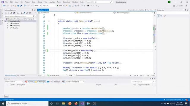Image resolution: width=190 pixels, height=106 pixels.
Task: Toggle the 0 Warnings filter
Action: pyautogui.click(x=40, y=82)
